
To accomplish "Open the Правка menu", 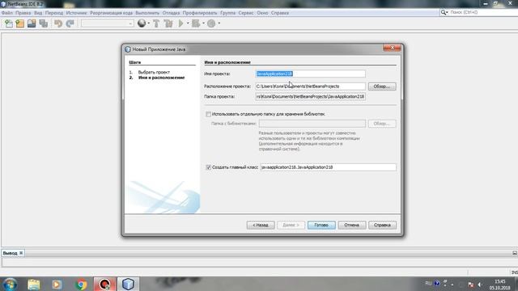I will (x=23, y=13).
